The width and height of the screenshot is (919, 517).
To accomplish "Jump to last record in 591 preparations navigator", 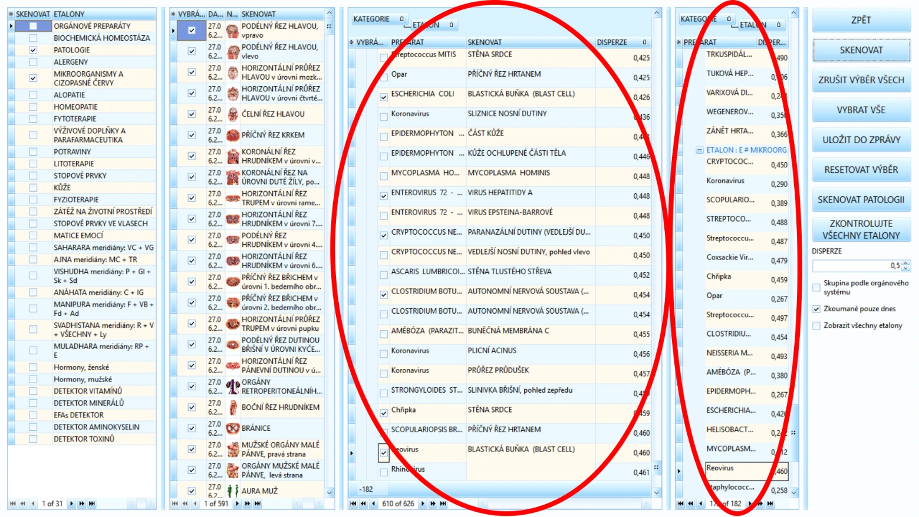I will coord(258,503).
